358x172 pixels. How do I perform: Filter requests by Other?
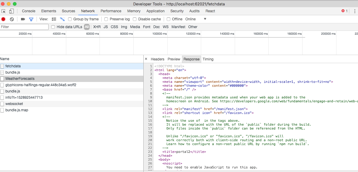193,27
